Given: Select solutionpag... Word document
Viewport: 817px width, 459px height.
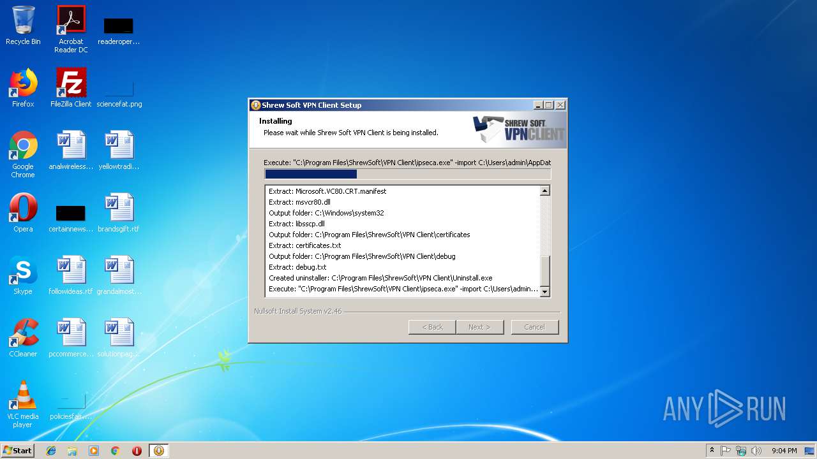Looking at the screenshot, I should [119, 338].
